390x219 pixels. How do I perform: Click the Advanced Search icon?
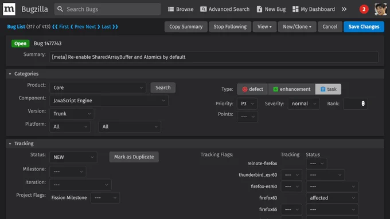tap(203, 9)
